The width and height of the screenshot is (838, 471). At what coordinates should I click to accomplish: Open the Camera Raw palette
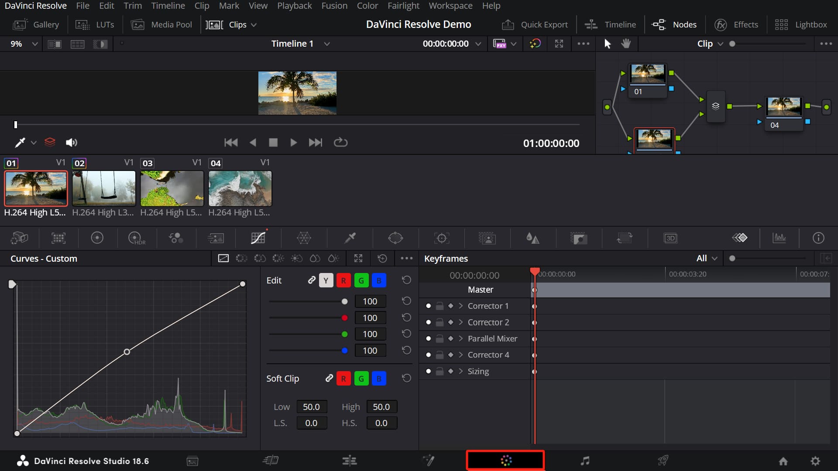[19, 238]
